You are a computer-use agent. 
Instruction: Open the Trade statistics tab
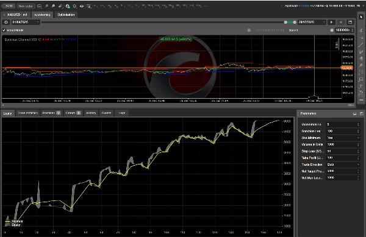27,113
